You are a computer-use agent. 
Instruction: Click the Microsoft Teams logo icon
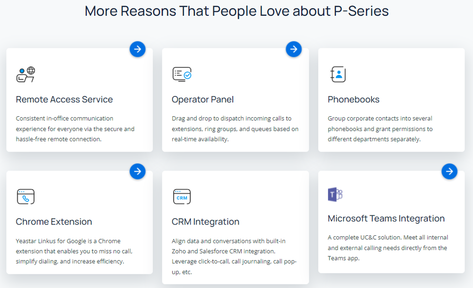335,194
